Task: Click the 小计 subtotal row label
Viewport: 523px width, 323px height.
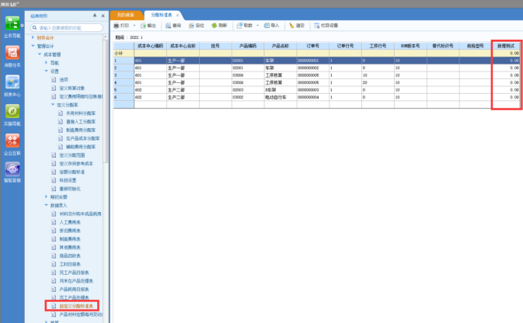Action: 124,54
